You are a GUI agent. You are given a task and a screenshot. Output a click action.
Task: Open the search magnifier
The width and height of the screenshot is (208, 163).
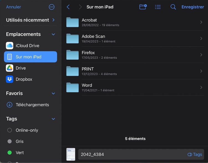pos(173,7)
